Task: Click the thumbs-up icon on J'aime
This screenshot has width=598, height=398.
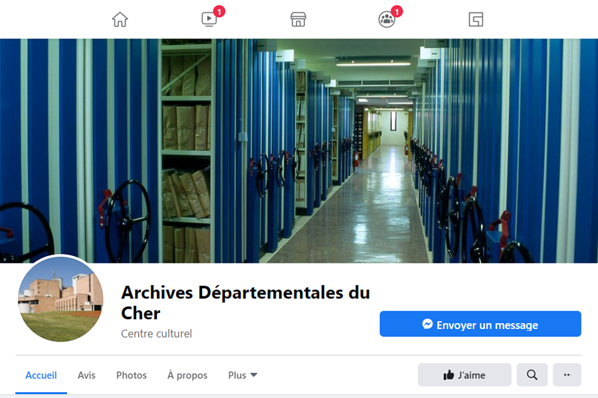Action: click(448, 375)
